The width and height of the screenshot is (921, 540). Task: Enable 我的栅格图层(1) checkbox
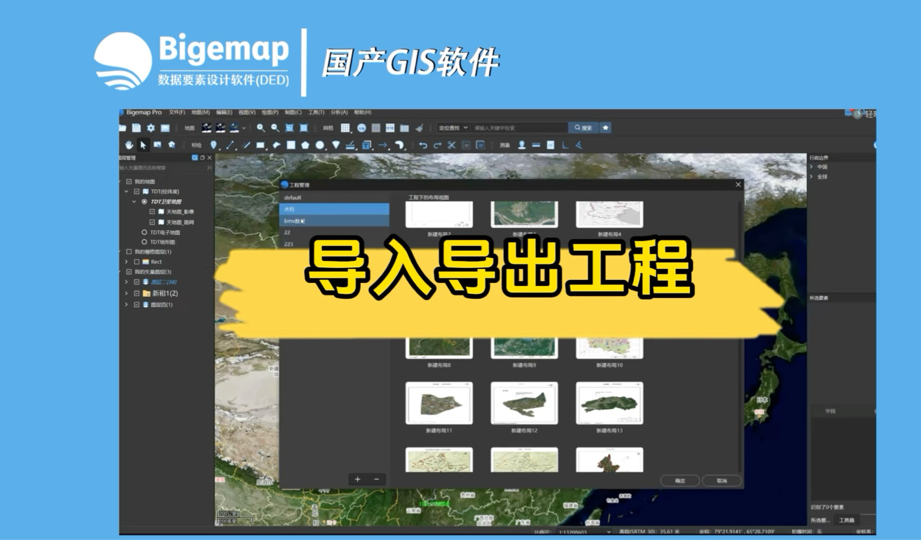(x=129, y=252)
